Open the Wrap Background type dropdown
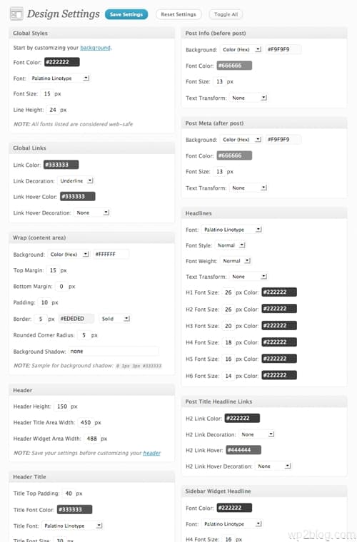 69,255
